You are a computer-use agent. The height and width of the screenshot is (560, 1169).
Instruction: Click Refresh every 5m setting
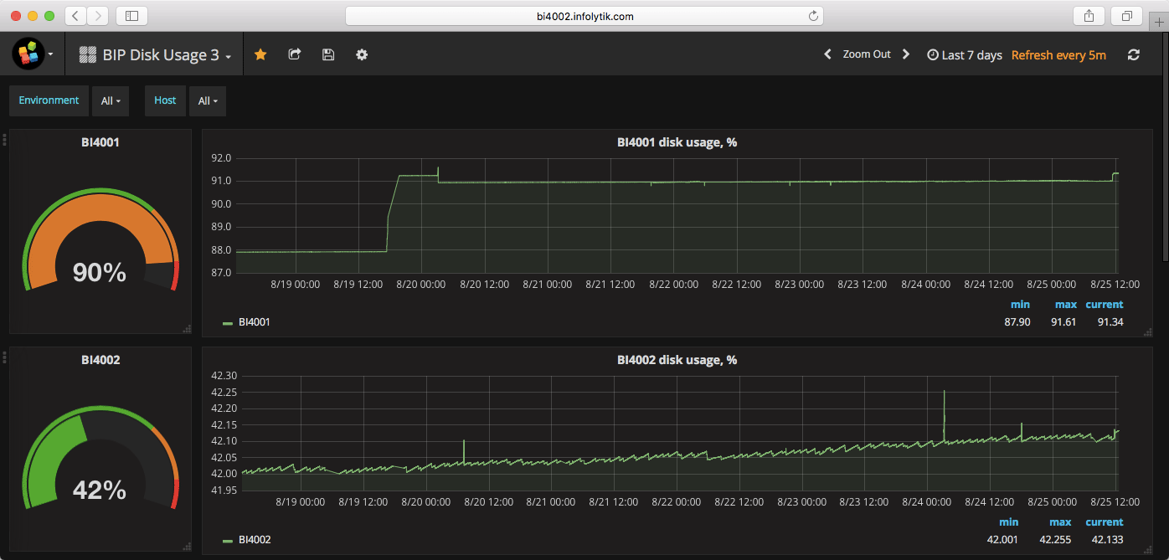[x=1058, y=54]
